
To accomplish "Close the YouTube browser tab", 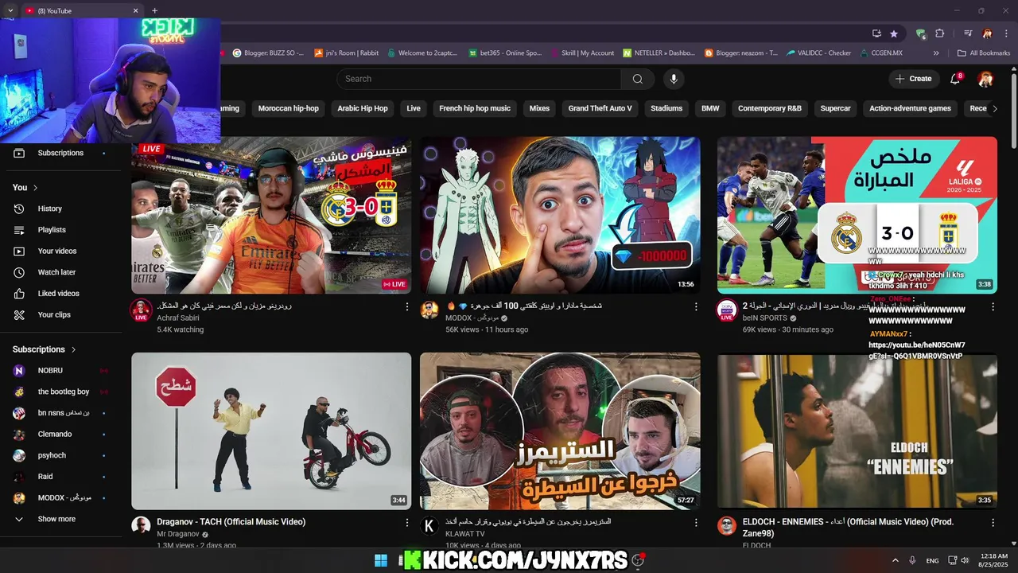I will pos(135,10).
